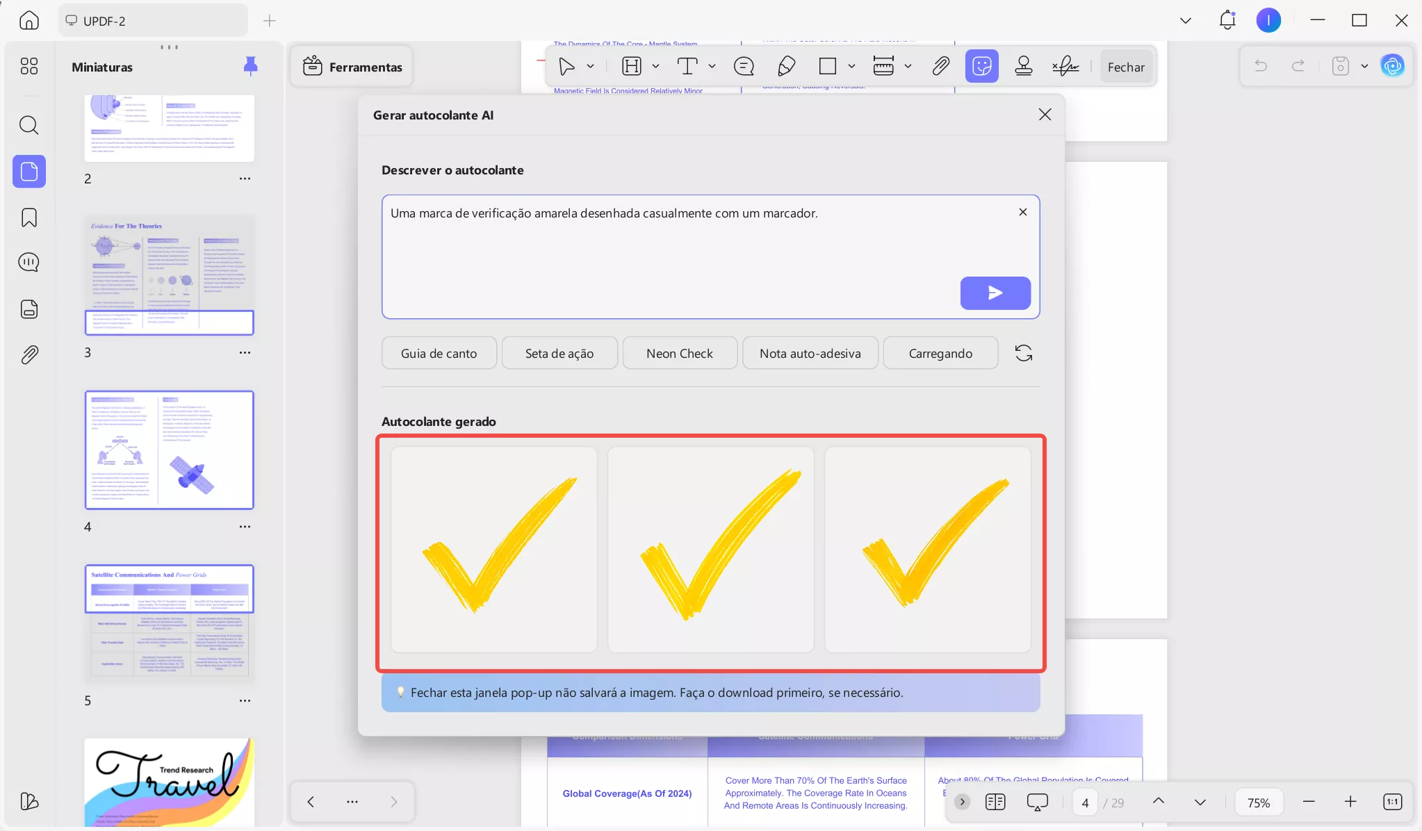Refresh the sticker prompt suggestions

[x=1023, y=353]
